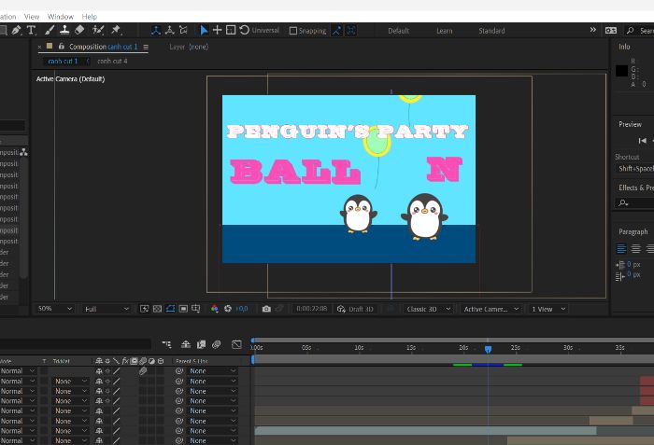Select the Brush tool
654x445 pixels.
coord(50,30)
